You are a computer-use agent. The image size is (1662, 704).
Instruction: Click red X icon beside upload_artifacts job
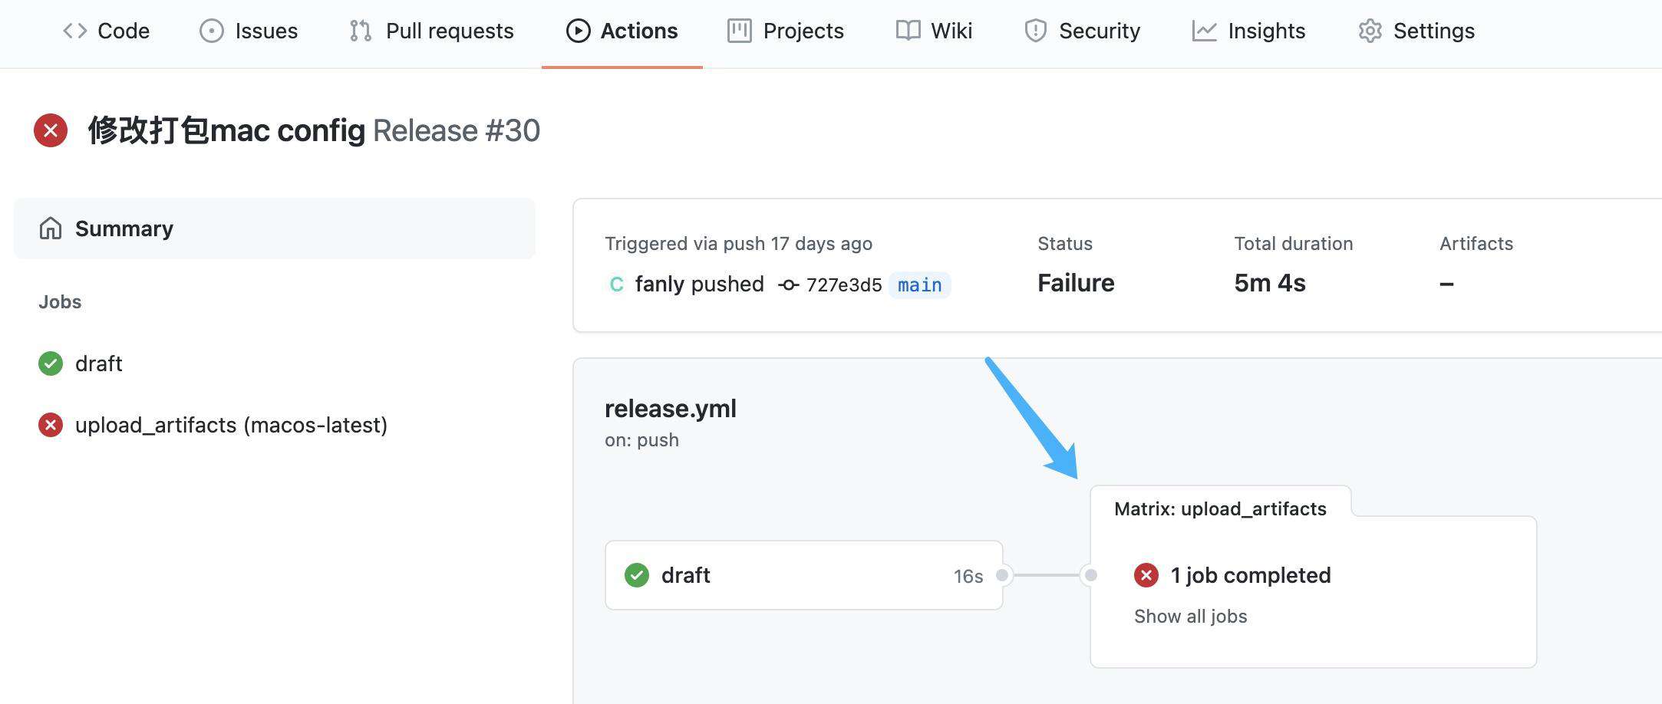click(51, 425)
